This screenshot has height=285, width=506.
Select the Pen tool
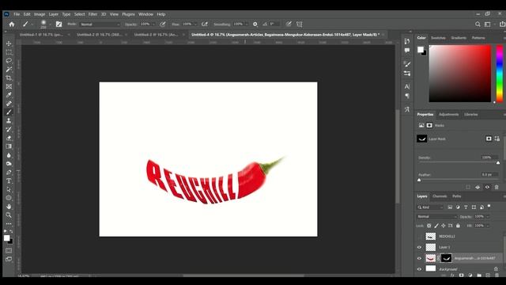pyautogui.click(x=9, y=173)
